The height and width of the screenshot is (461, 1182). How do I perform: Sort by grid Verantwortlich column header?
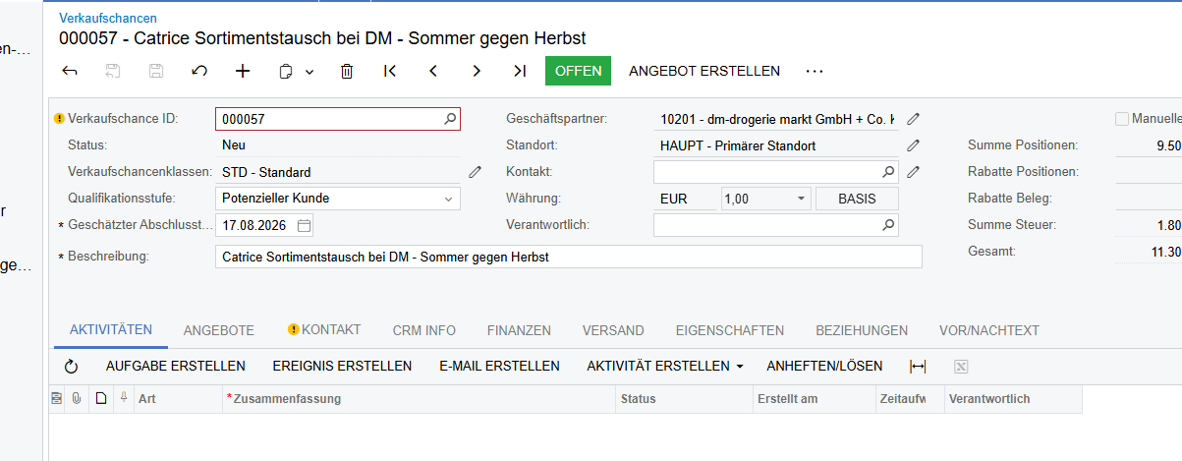coord(1013,399)
